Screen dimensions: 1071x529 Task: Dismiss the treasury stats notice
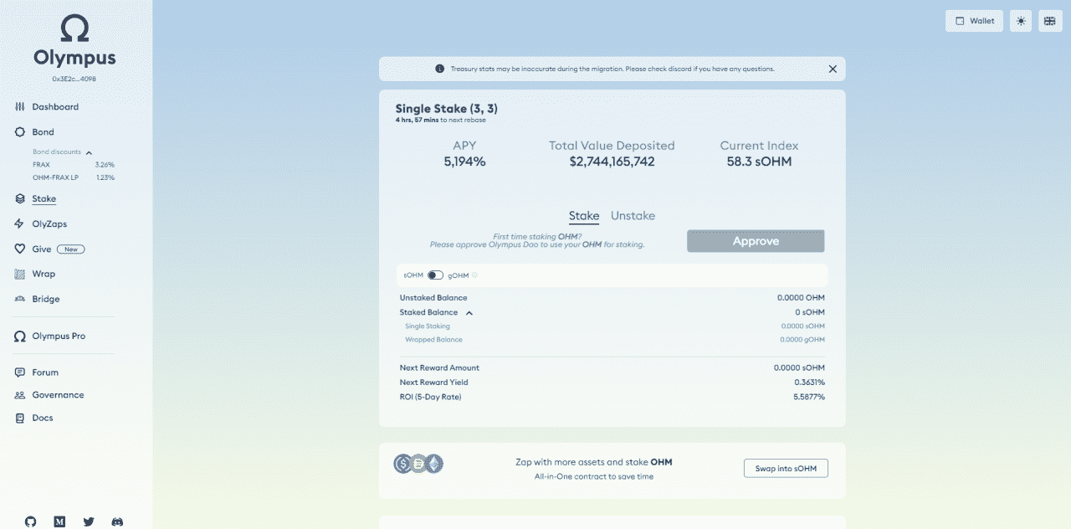[833, 69]
